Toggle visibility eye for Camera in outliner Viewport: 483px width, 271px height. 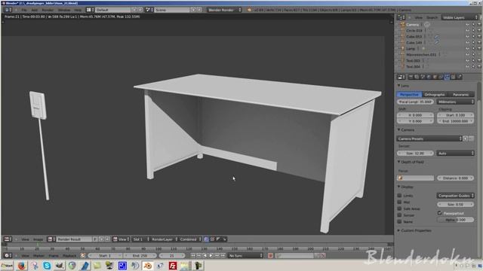click(467, 25)
